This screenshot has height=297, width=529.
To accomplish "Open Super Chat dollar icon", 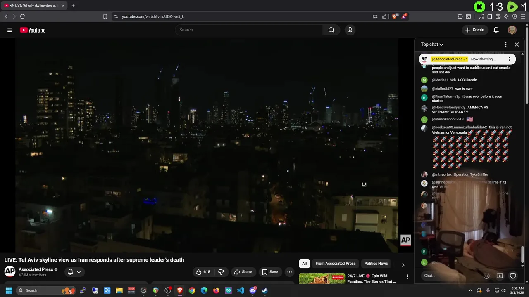I will pos(500,276).
